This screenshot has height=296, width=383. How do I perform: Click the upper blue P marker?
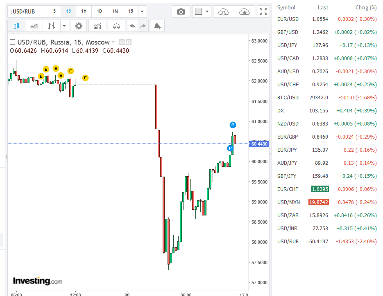(x=233, y=125)
